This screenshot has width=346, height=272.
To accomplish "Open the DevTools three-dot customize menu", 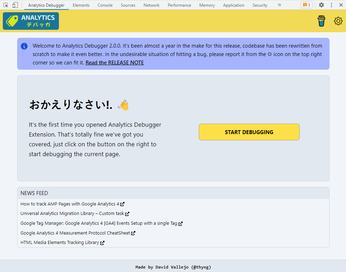I will click(331, 5).
